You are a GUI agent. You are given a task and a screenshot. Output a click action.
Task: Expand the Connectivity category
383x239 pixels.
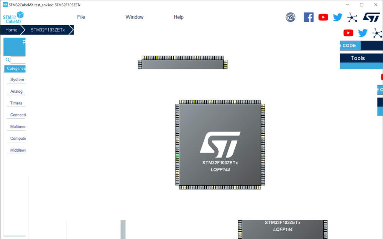coord(18,115)
